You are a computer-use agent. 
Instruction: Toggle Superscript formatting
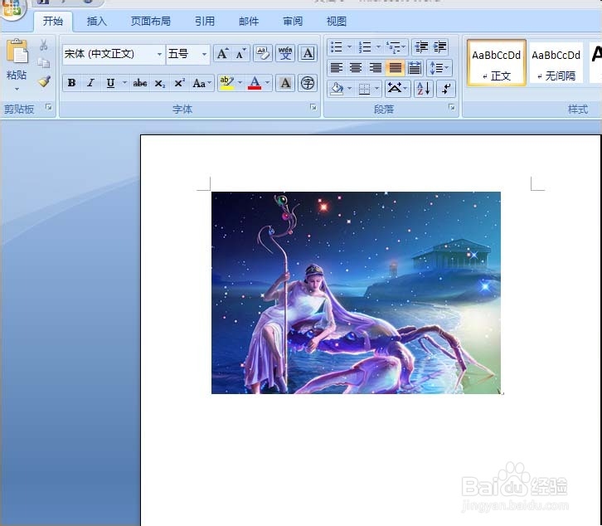179,83
